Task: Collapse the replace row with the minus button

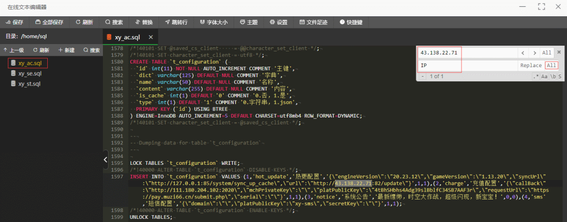Action: pos(423,77)
